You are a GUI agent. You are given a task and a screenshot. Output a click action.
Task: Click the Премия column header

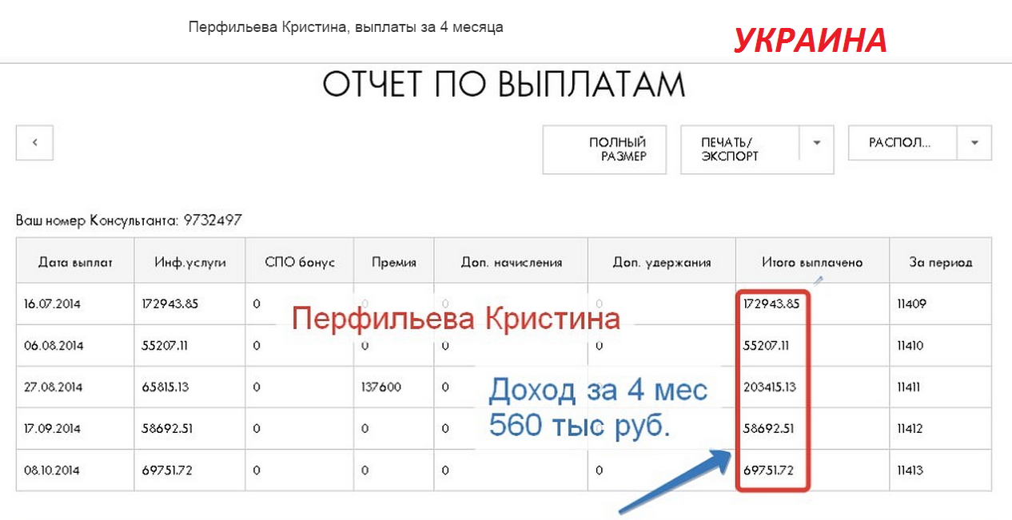(x=394, y=262)
